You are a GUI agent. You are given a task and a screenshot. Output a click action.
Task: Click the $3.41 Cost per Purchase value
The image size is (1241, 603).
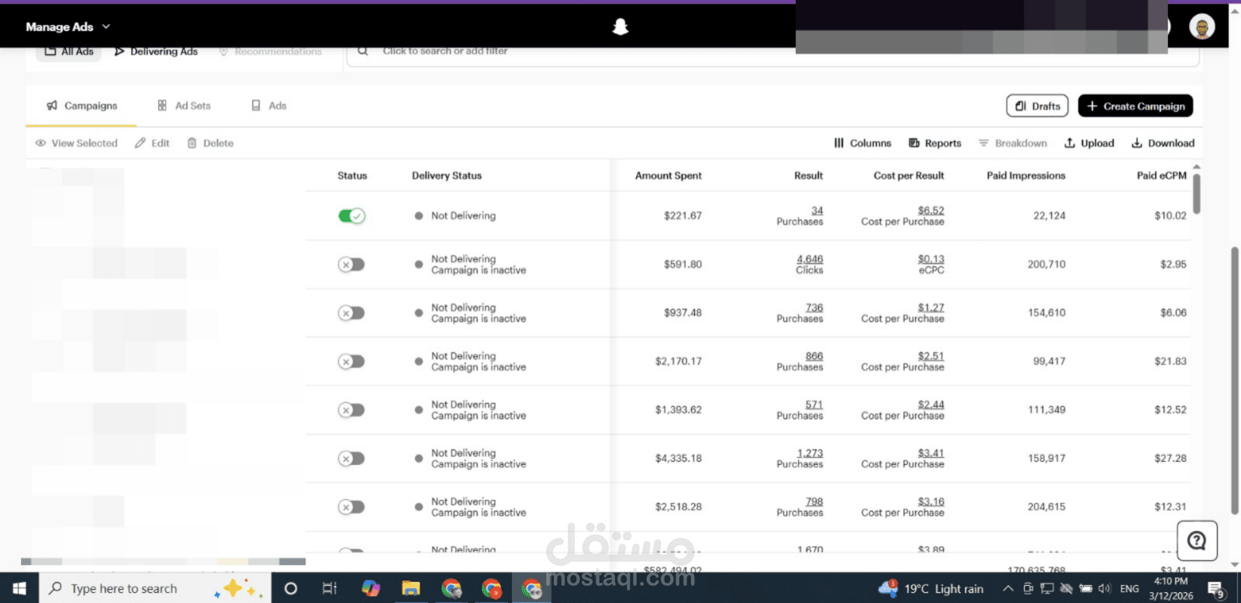[931, 453]
